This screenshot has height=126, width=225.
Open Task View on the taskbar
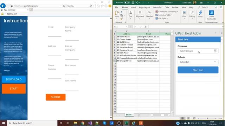pyautogui.click(x=68, y=123)
